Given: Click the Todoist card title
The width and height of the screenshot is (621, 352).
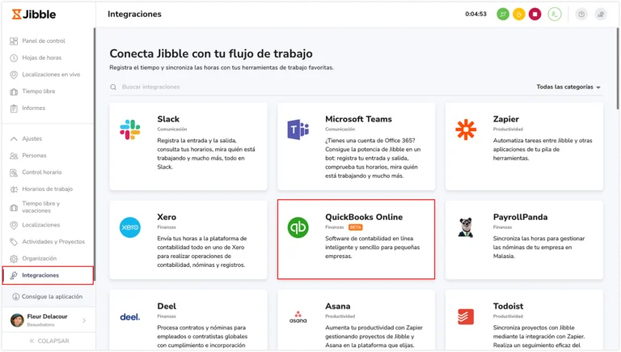Looking at the screenshot, I should click(x=508, y=306).
